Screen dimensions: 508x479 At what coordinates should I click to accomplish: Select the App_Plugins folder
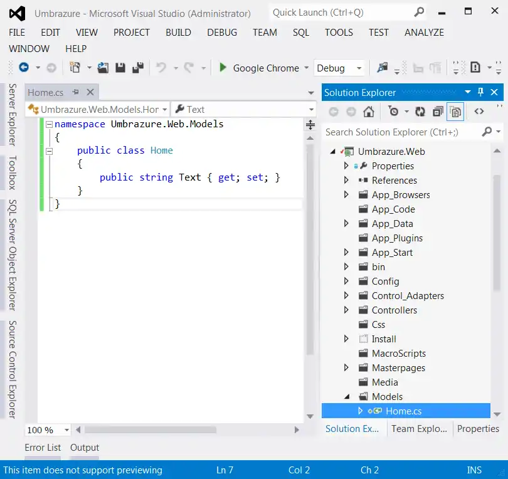(397, 238)
